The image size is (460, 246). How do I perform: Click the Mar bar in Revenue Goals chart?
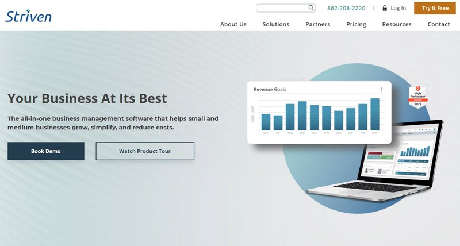point(375,114)
